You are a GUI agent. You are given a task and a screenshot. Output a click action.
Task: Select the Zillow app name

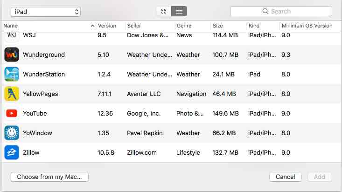pyautogui.click(x=31, y=152)
